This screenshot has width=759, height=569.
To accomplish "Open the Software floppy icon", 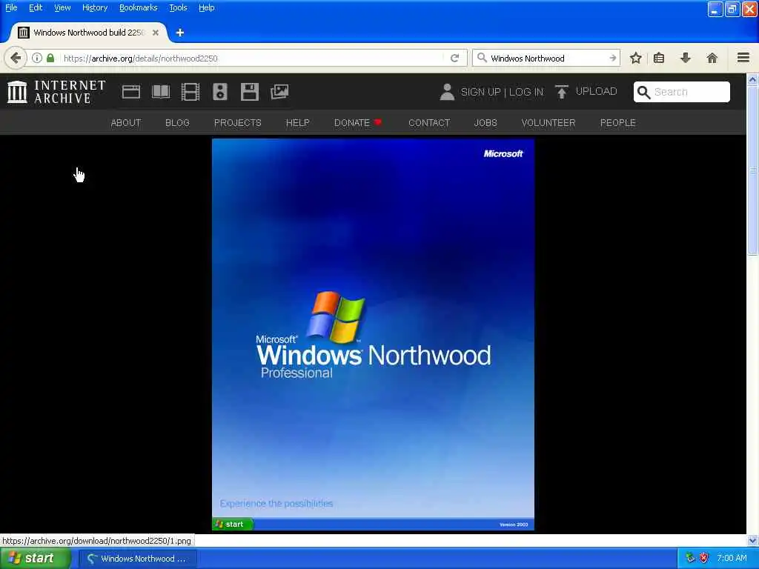I will tap(250, 92).
